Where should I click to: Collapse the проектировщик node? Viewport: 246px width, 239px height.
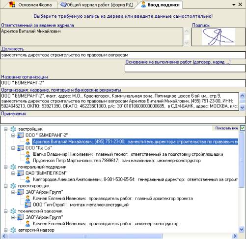pyautogui.click(x=6, y=186)
